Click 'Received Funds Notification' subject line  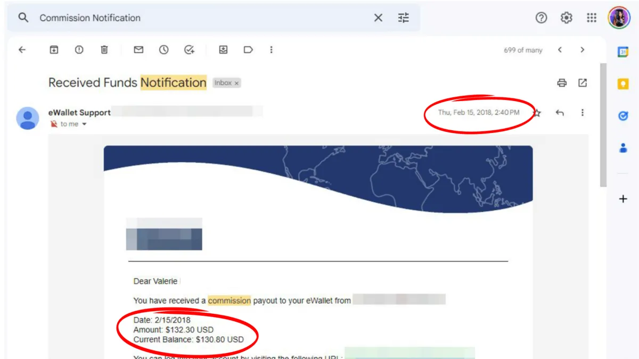click(127, 82)
